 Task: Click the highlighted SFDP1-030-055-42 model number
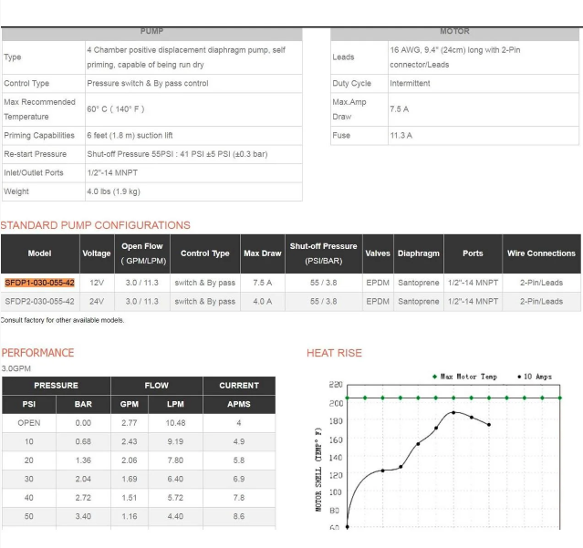click(x=39, y=283)
